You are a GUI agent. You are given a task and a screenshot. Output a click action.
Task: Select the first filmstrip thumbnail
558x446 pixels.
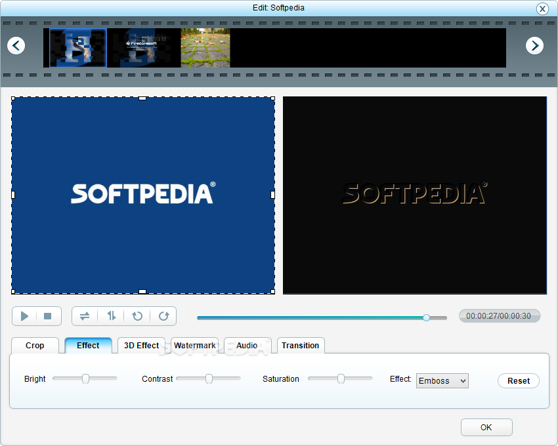tap(78, 48)
